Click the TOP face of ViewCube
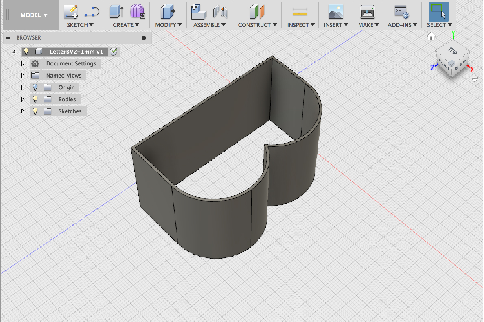The width and height of the screenshot is (484, 322). point(452,51)
